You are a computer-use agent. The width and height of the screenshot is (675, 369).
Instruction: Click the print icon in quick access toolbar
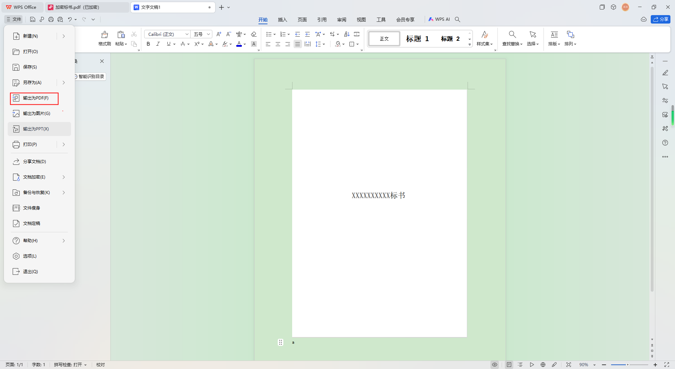pyautogui.click(x=51, y=19)
